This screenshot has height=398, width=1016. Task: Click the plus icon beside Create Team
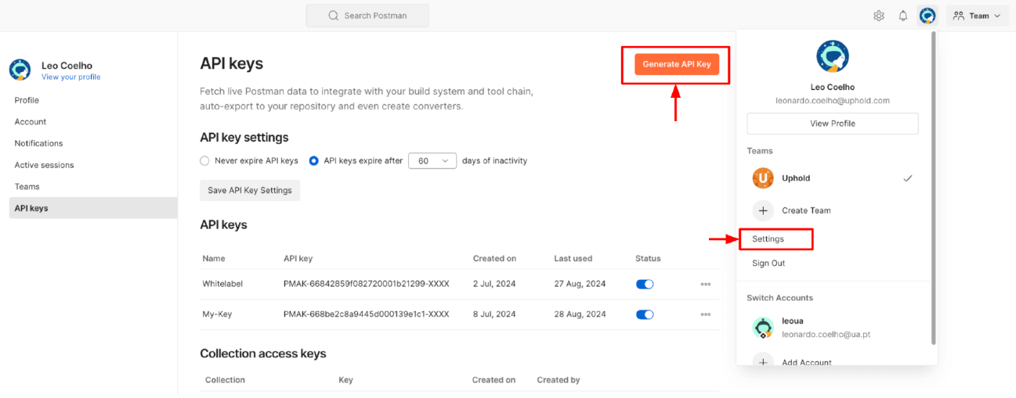click(x=763, y=210)
